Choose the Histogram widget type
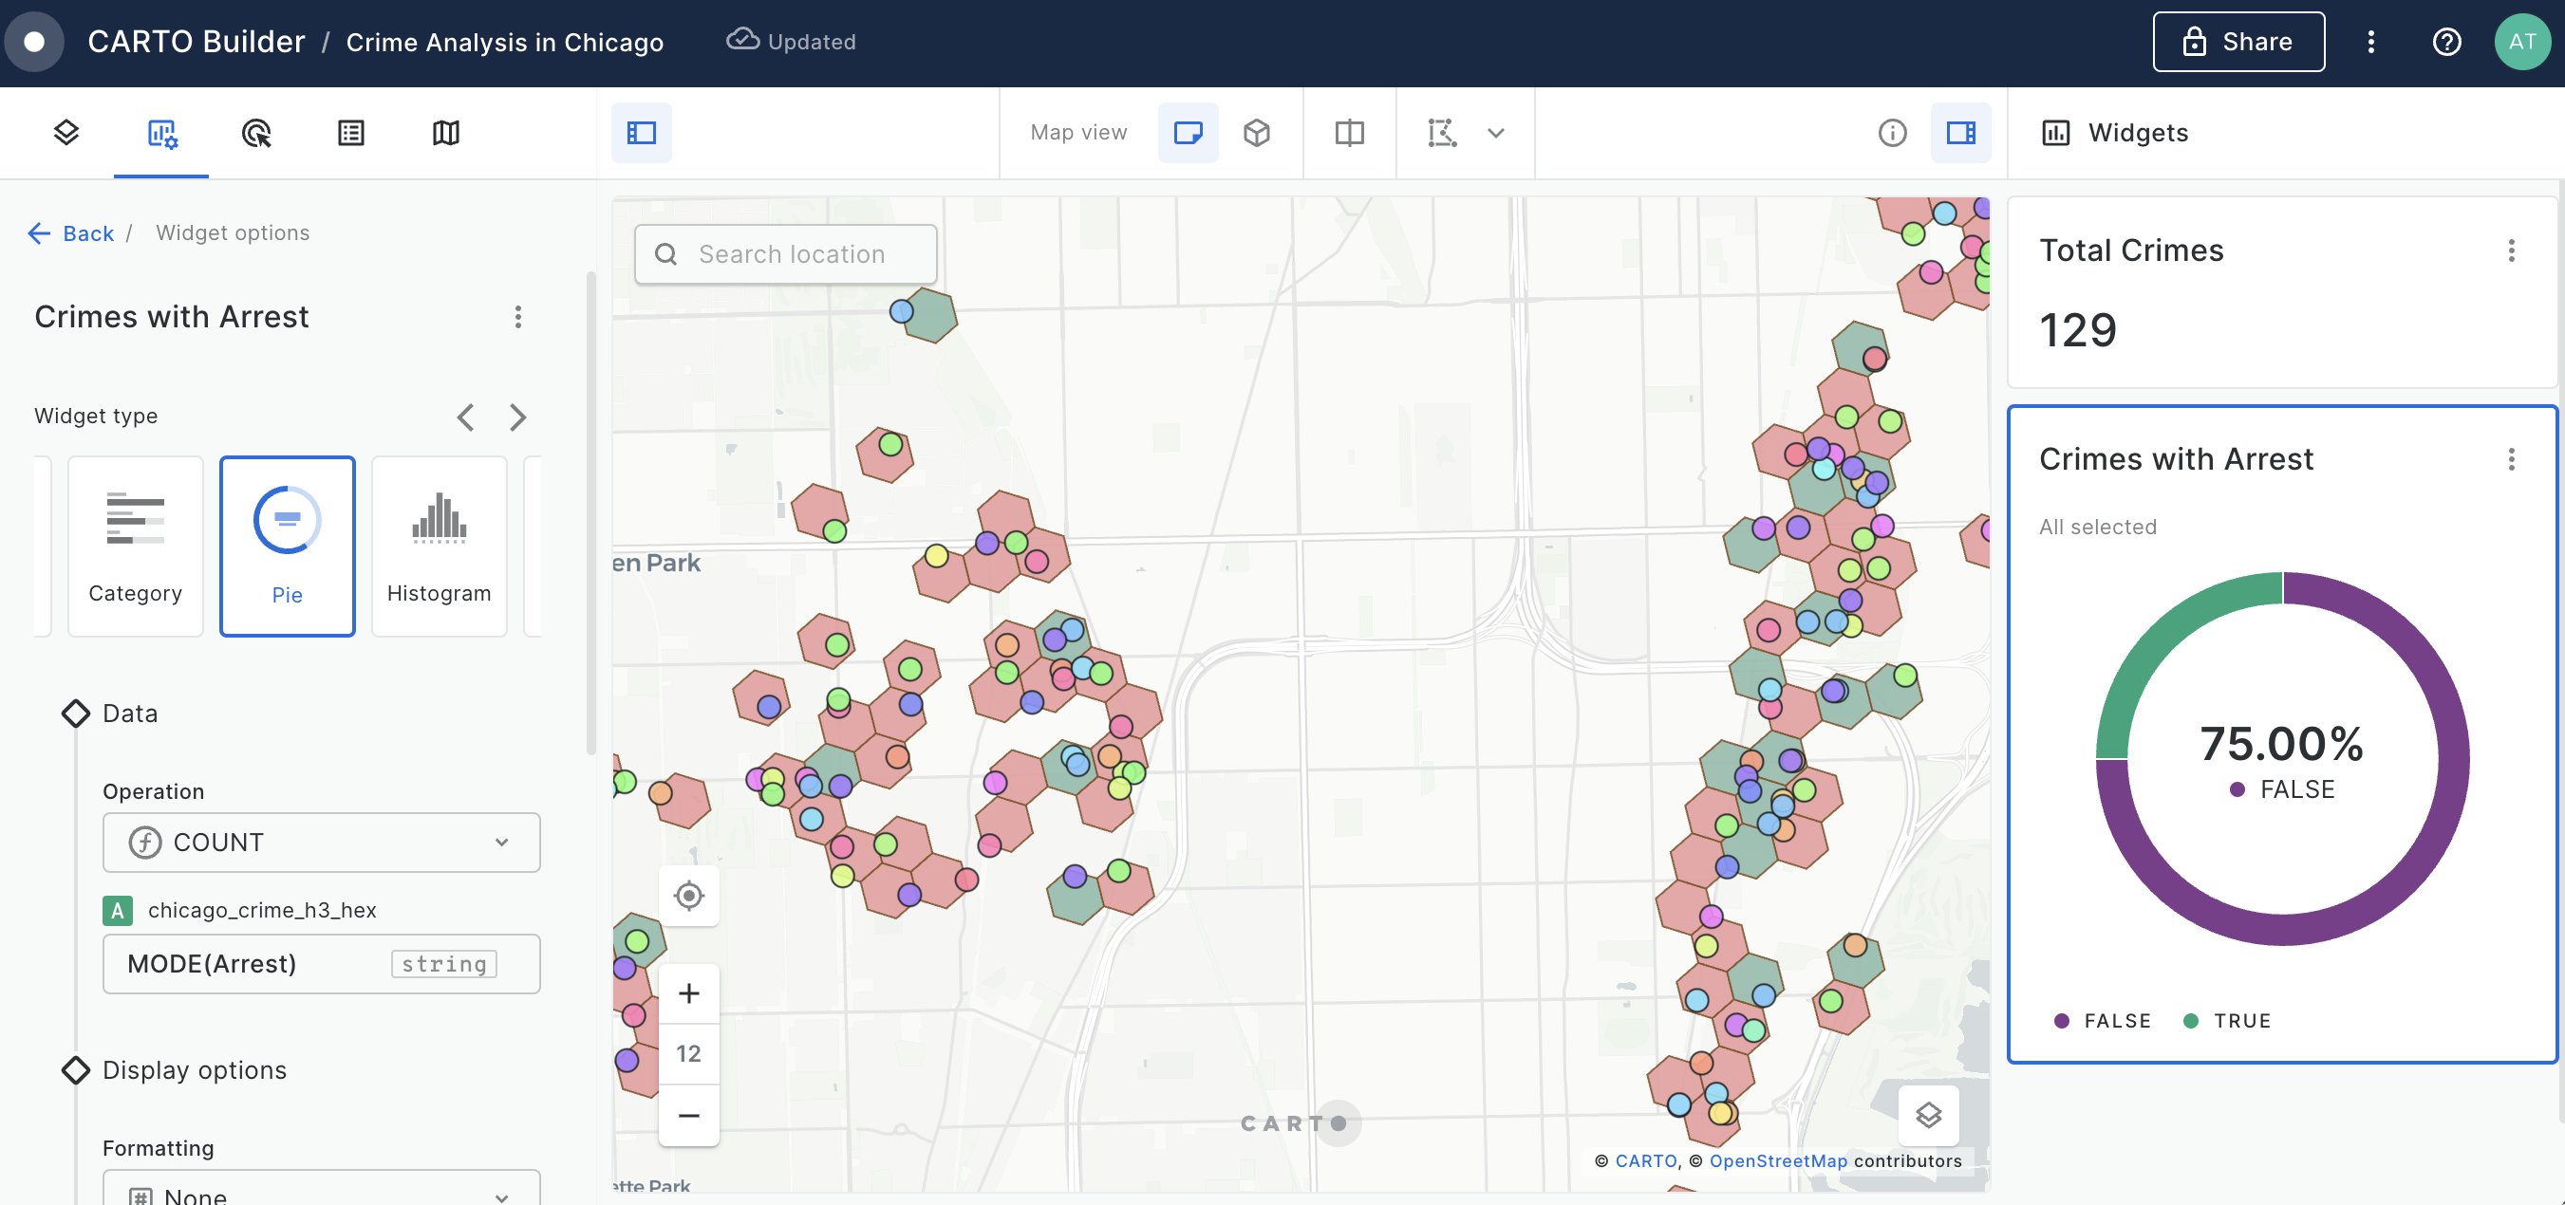 (x=440, y=547)
